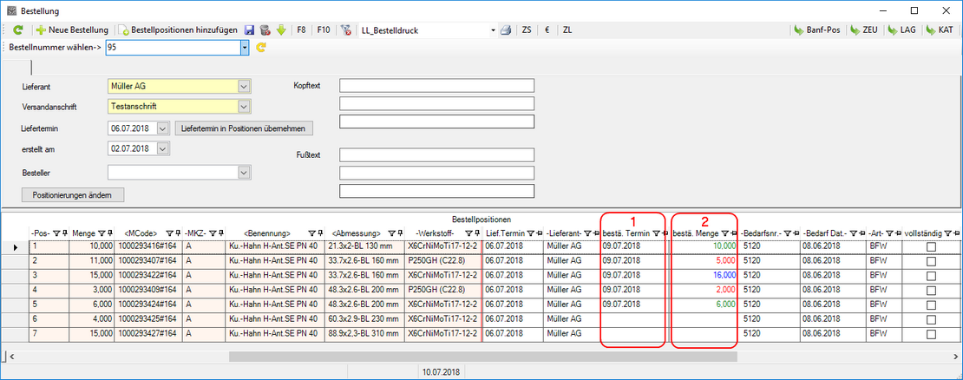This screenshot has width=963, height=380.
Task: Click Bestellpositionen hinzufügen in the toolbar
Action: pyautogui.click(x=178, y=29)
